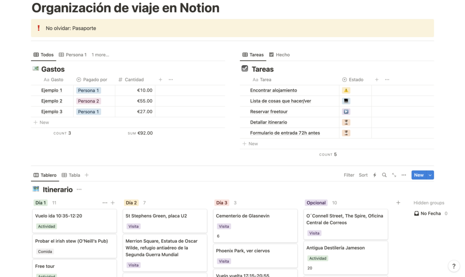Add a card to Día 1 column
The image size is (465, 277).
click(112, 203)
